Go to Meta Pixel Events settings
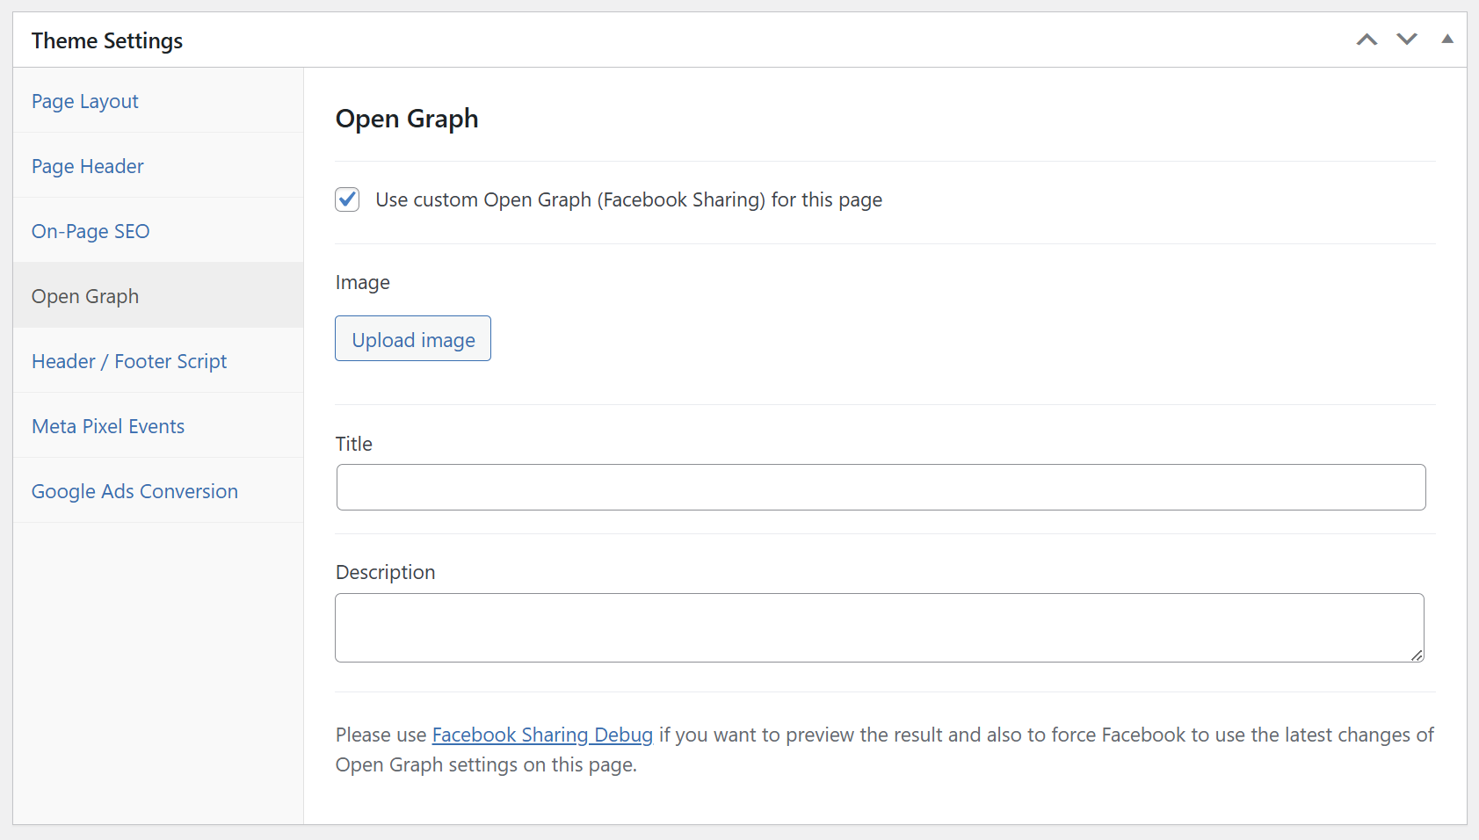 107,426
